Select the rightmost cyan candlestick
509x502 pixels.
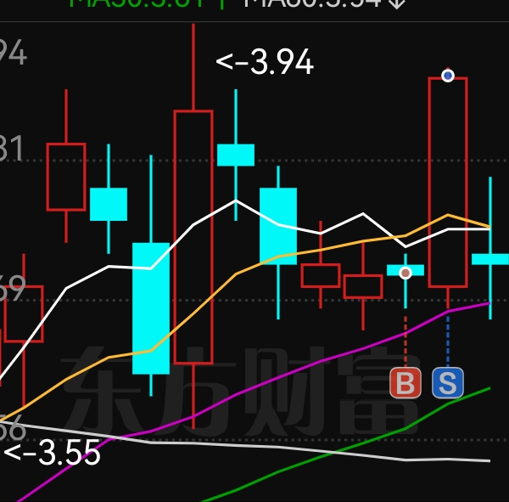[x=490, y=259]
